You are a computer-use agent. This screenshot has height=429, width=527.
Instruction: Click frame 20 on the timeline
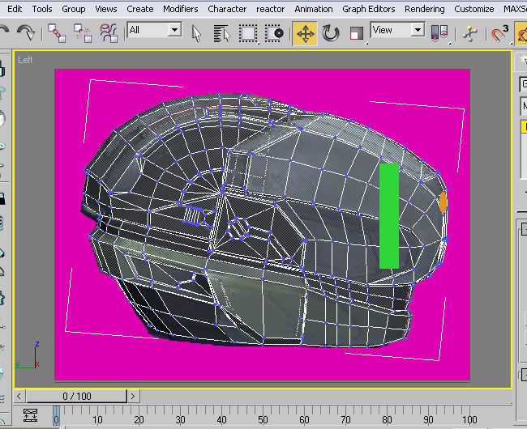[x=139, y=419]
